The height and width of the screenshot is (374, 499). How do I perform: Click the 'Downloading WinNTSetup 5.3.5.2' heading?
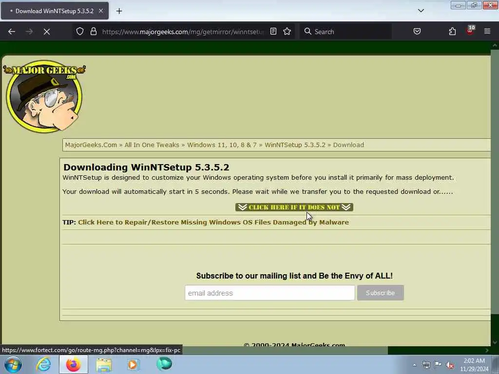pos(146,168)
